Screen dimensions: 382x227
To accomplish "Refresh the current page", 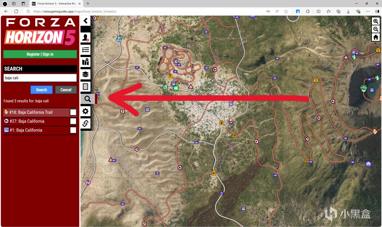I will 16,11.
